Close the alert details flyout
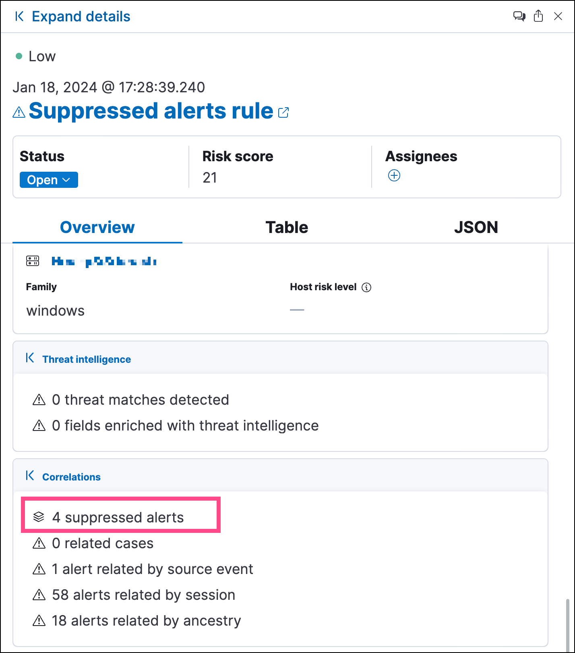575x653 pixels. coord(558,17)
